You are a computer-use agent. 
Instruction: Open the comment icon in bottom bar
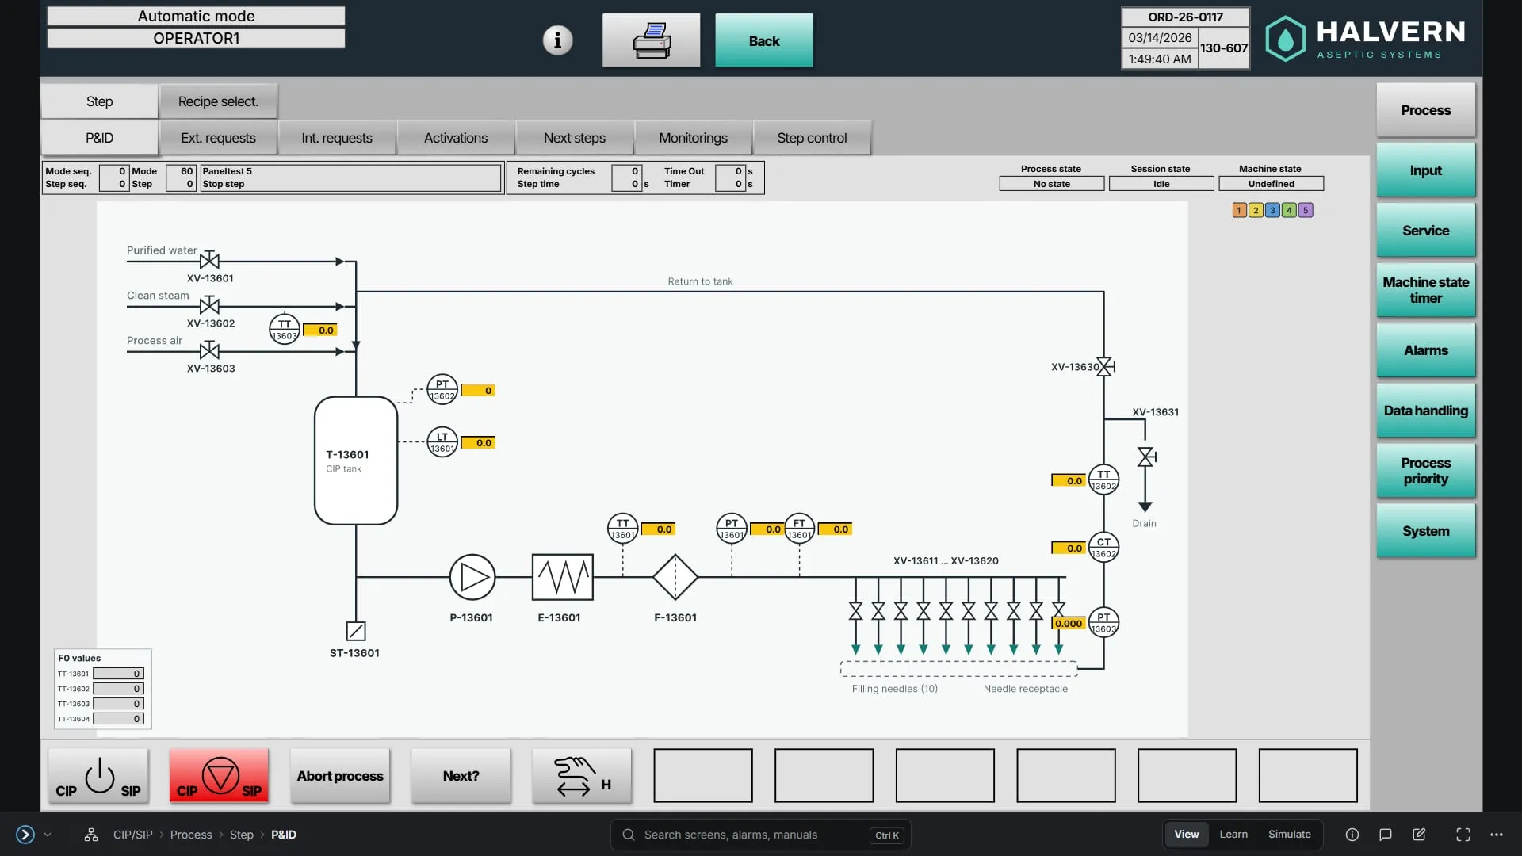[x=1386, y=835]
